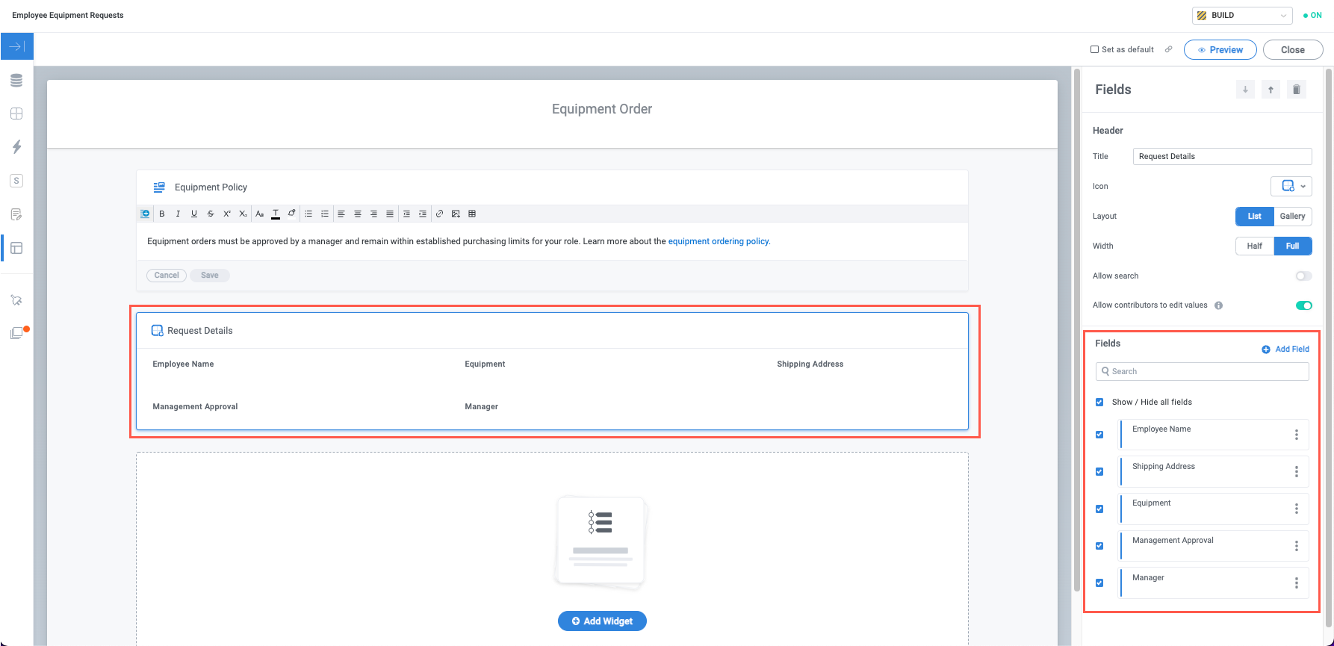1334x646 pixels.
Task: Check the Set as default checkbox
Action: coord(1095,49)
